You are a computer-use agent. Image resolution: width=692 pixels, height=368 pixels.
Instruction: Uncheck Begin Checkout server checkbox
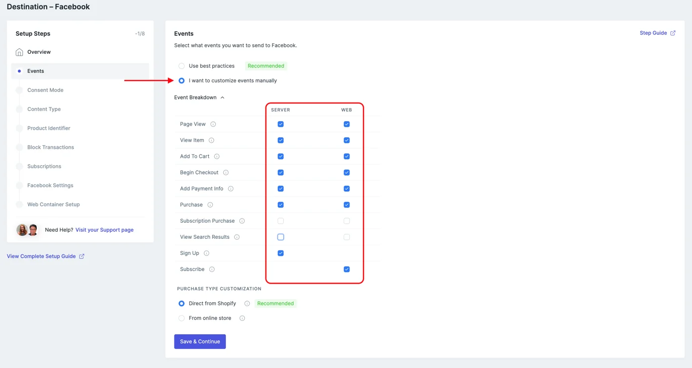pyautogui.click(x=281, y=172)
